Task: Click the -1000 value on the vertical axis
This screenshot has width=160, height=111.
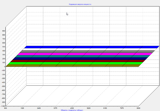Action: pyautogui.click(x=2, y=106)
